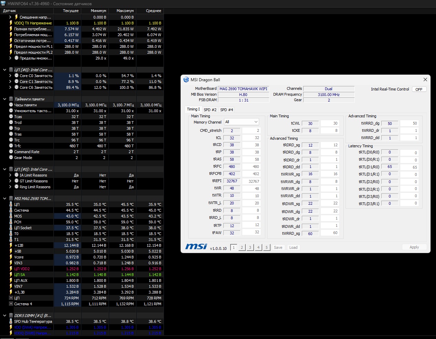Screen dimensions: 436x339
Task: Select profile slot 4 in Dragon Ball
Action: point(258,247)
